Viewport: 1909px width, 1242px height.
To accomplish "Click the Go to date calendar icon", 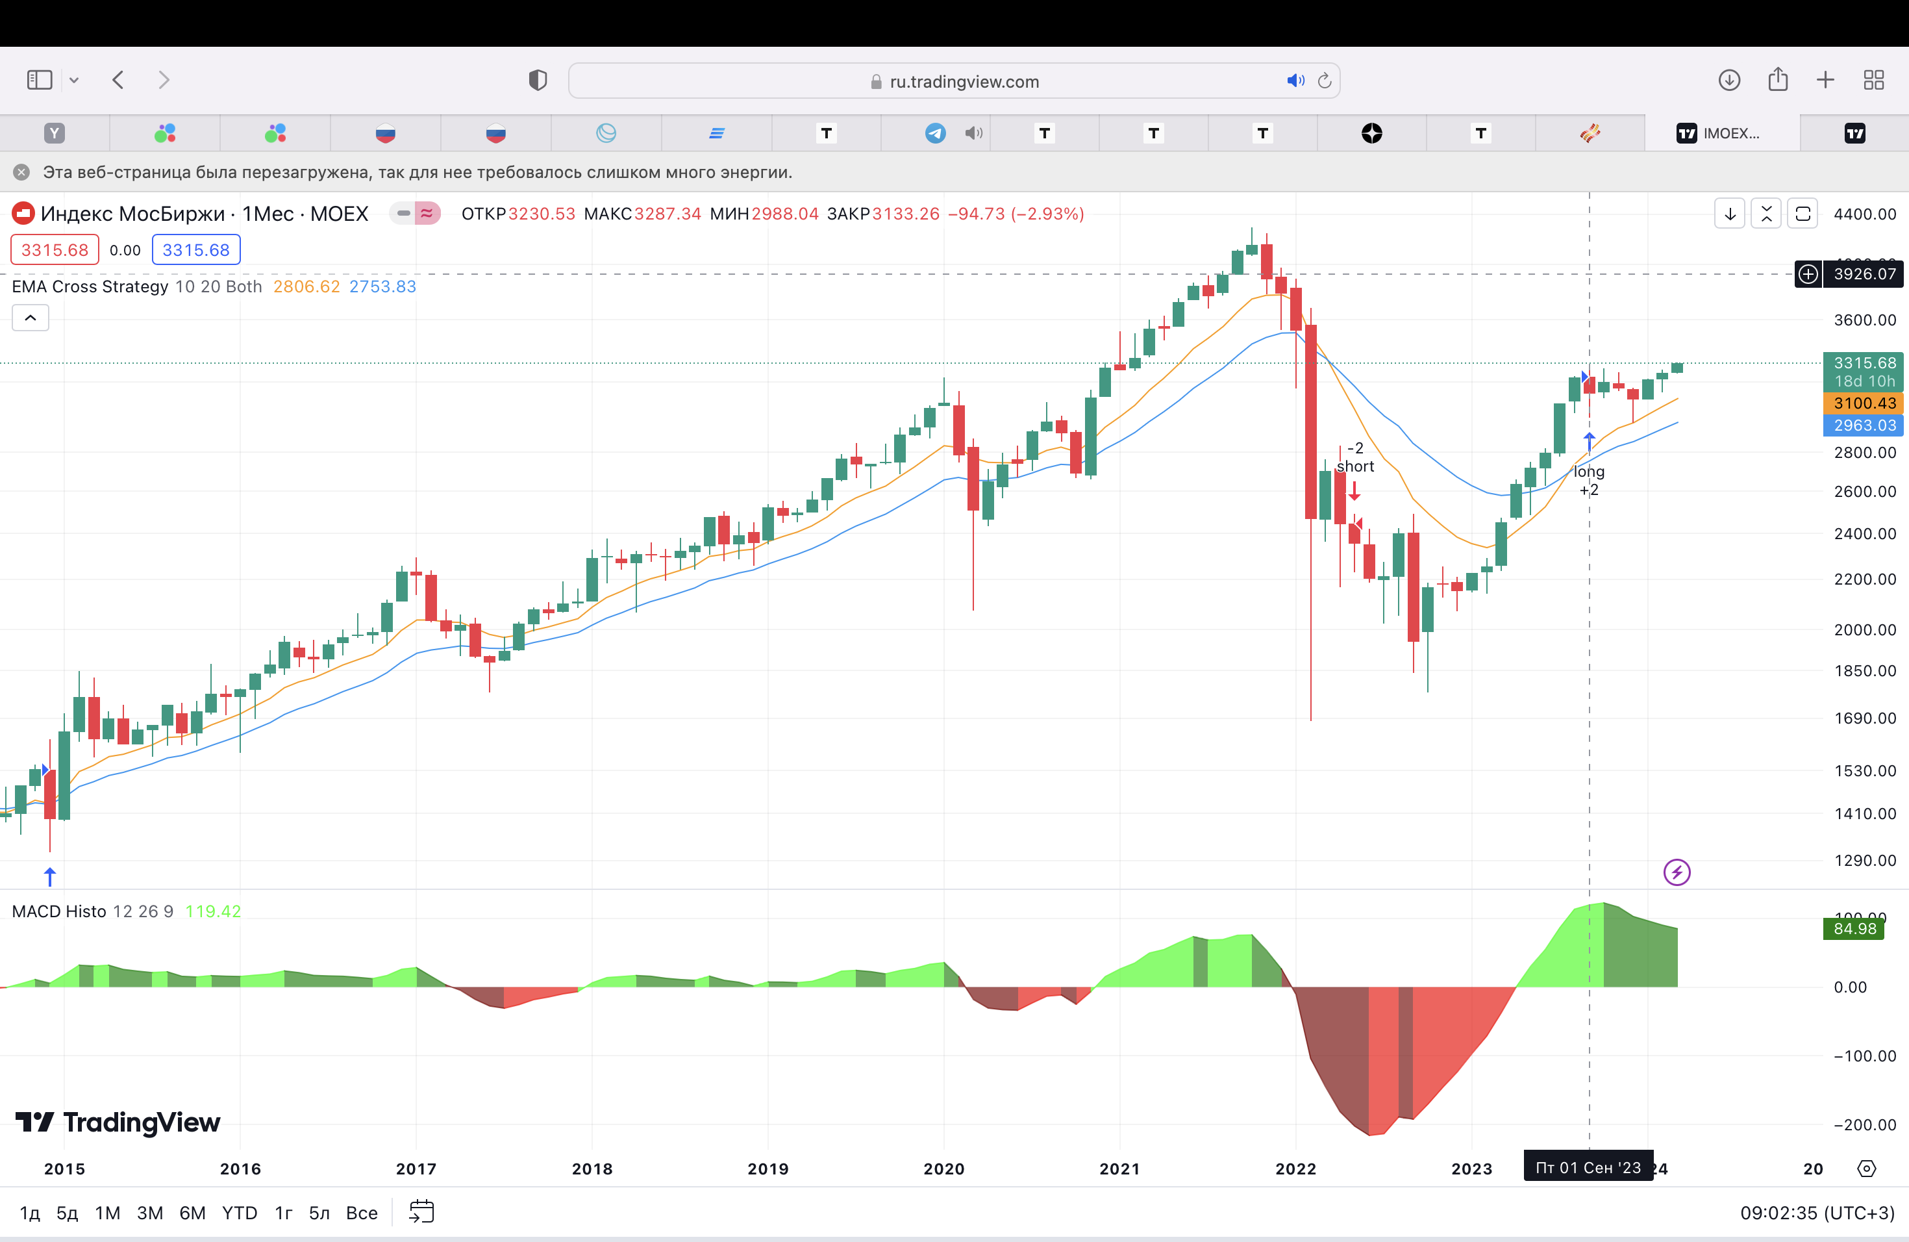I will pos(421,1211).
